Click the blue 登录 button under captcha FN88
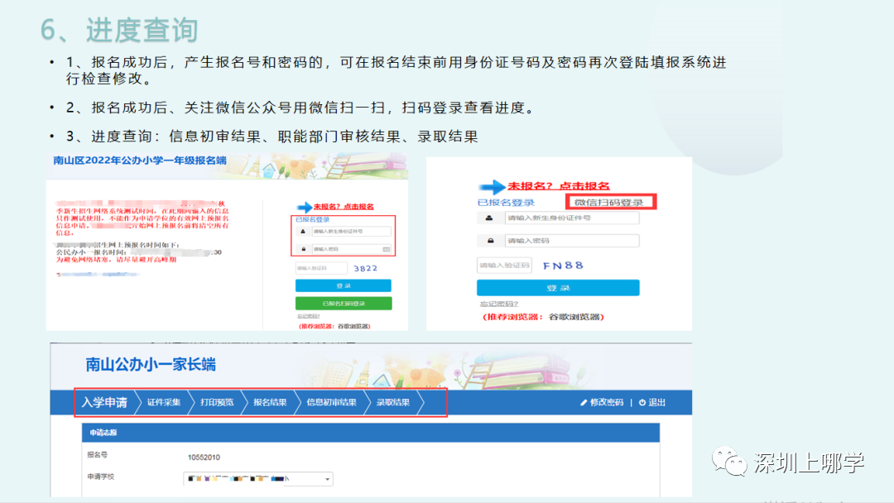The width and height of the screenshot is (894, 503). tap(558, 288)
